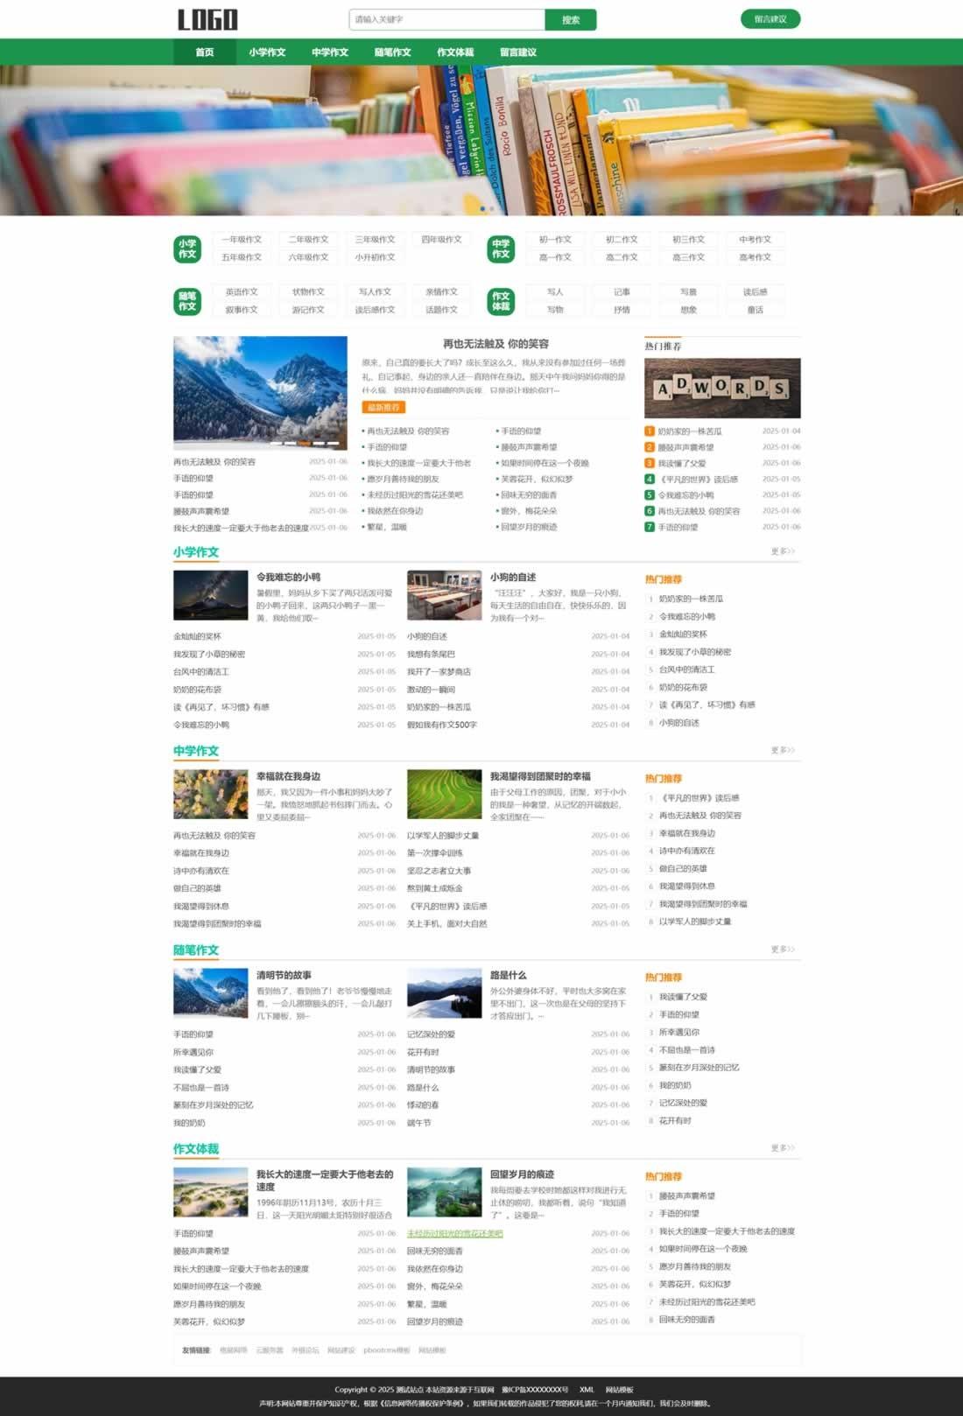963x1416 pixels.
Task: Expand 更多>> beside the 小学作文 section heading
Action: click(x=782, y=551)
